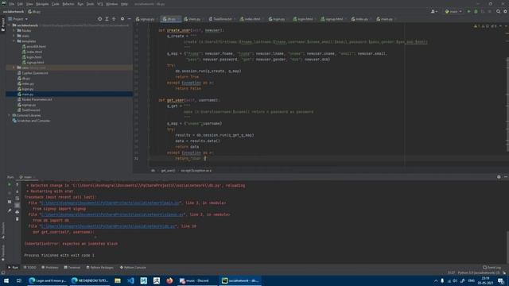Collapse the templates folder

(14, 41)
